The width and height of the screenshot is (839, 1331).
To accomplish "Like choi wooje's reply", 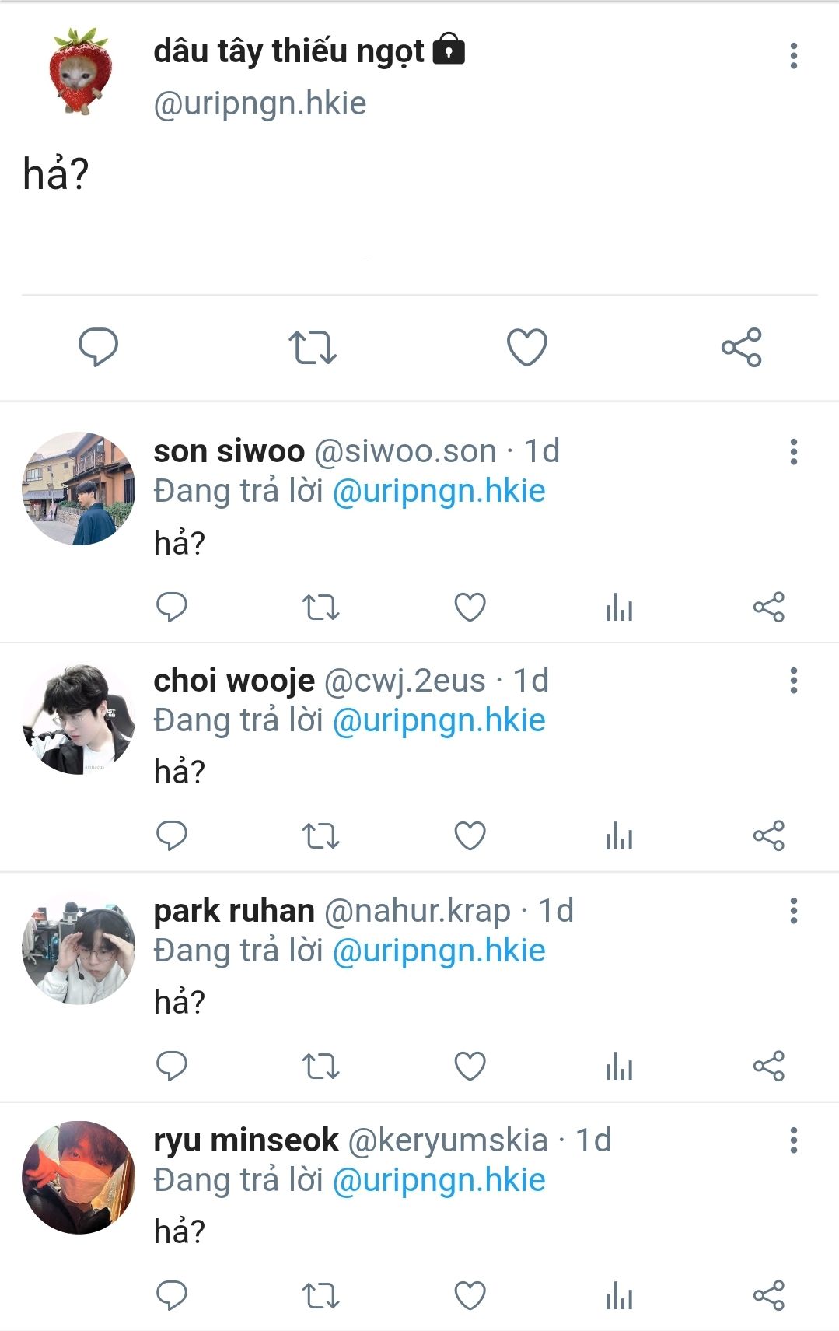I will (470, 836).
